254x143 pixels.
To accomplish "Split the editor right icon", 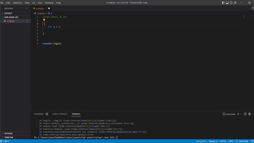I will [252, 8].
